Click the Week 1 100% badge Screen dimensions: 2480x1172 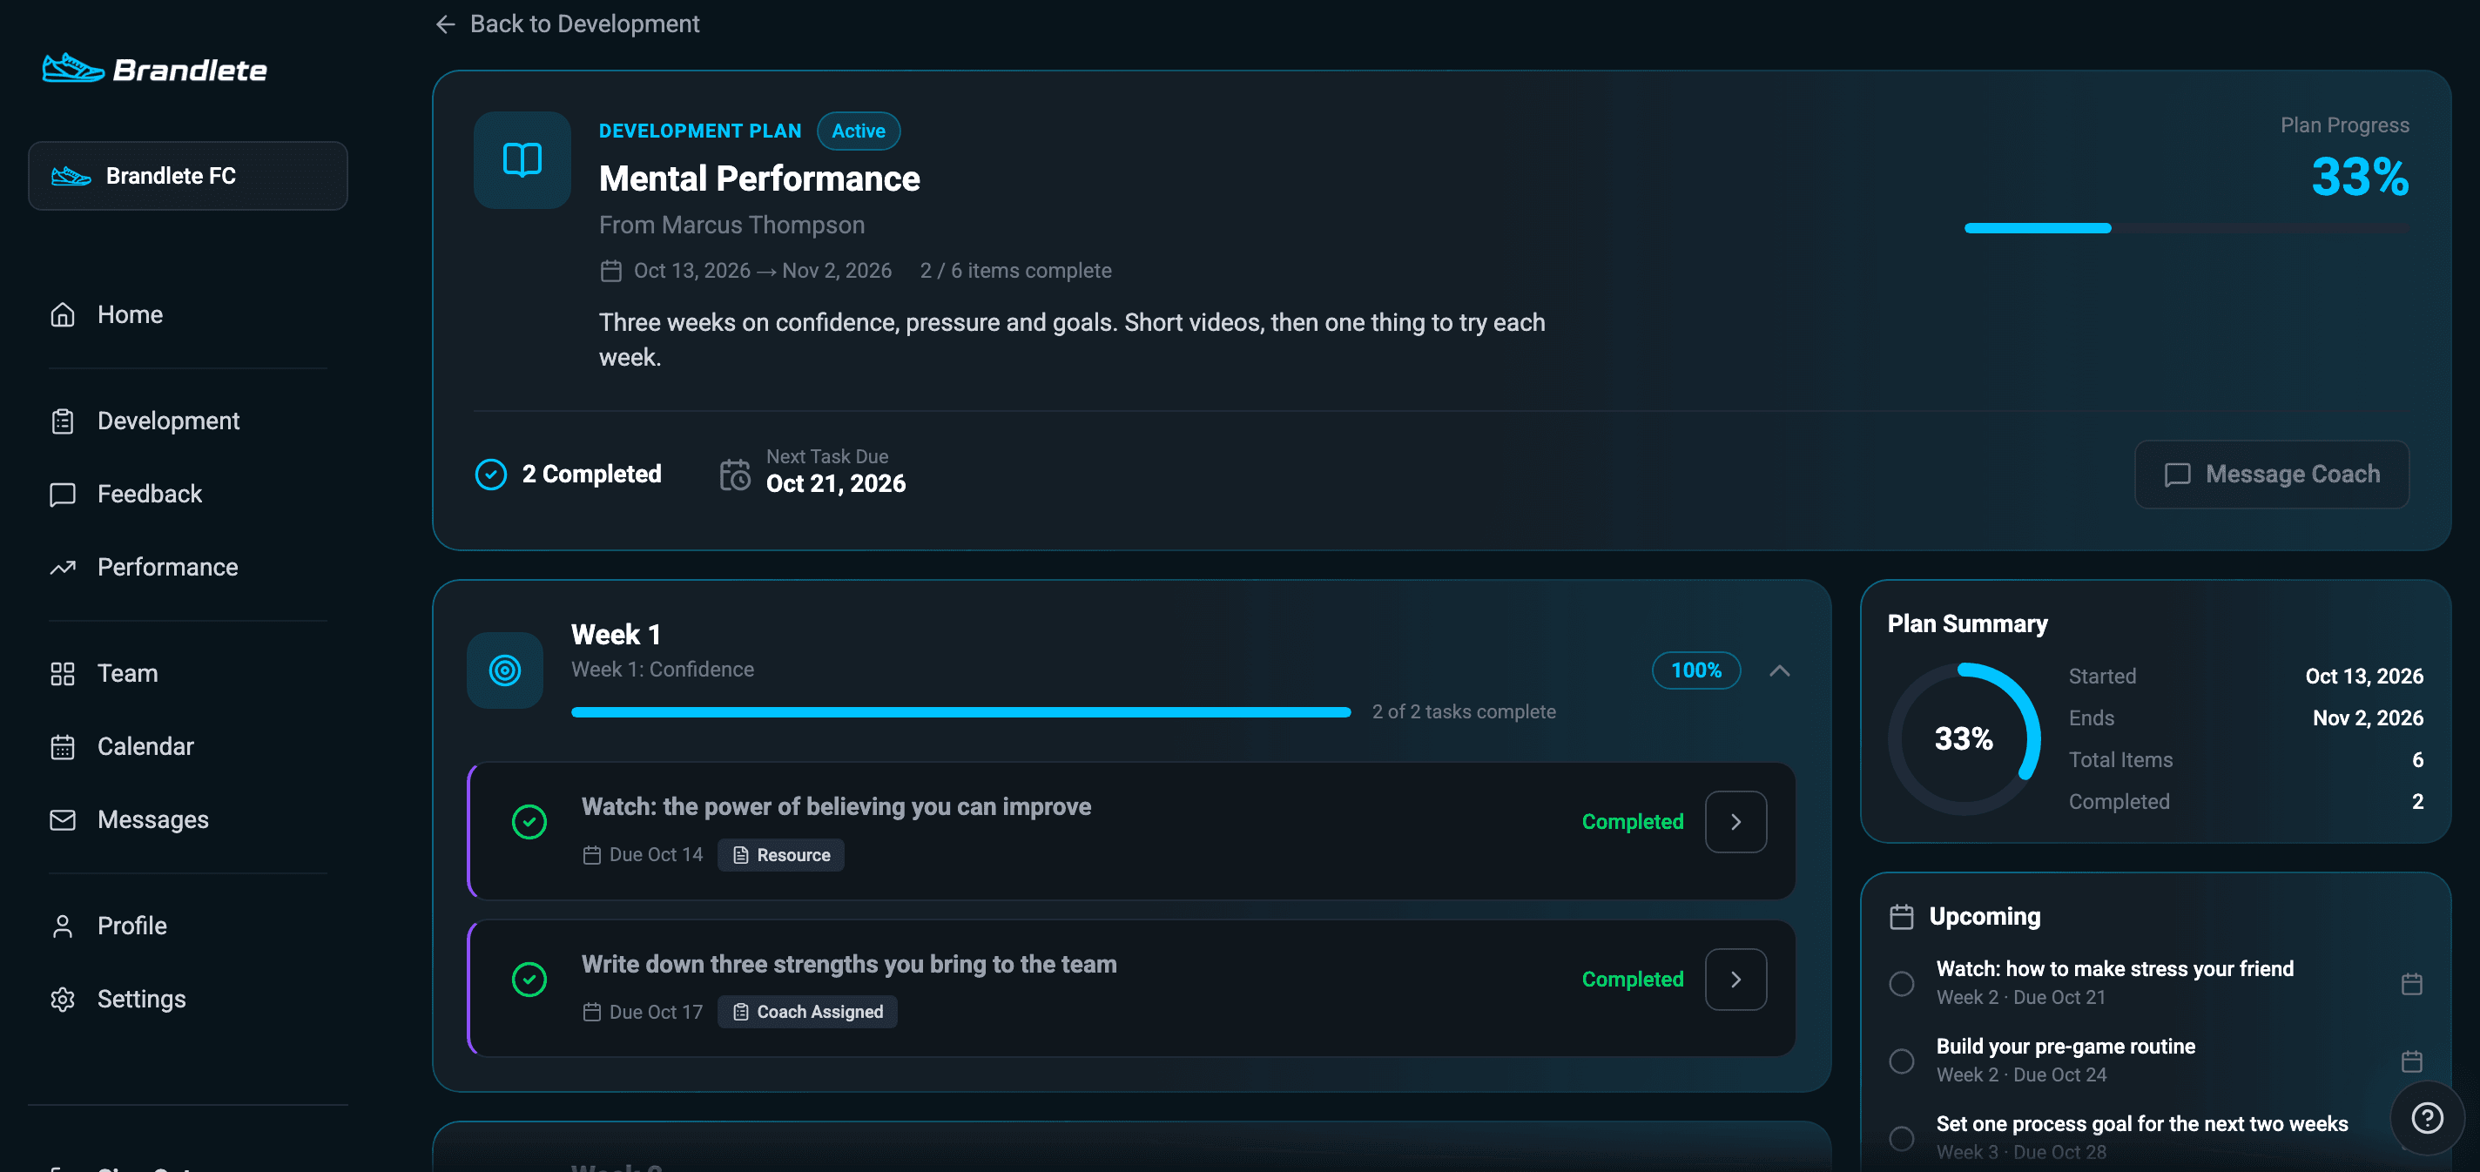point(1695,670)
